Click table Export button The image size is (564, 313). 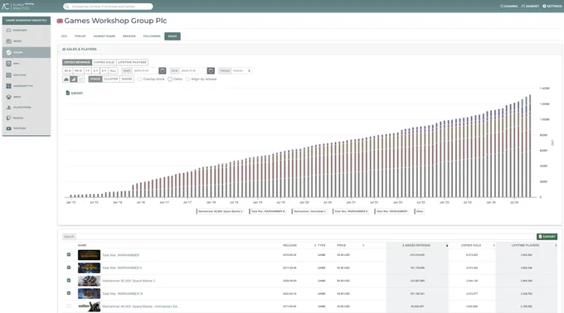(x=547, y=237)
